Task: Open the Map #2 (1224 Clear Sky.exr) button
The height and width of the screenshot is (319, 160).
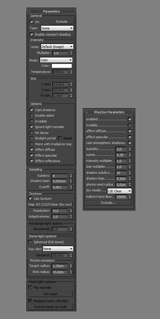Action: point(50,204)
